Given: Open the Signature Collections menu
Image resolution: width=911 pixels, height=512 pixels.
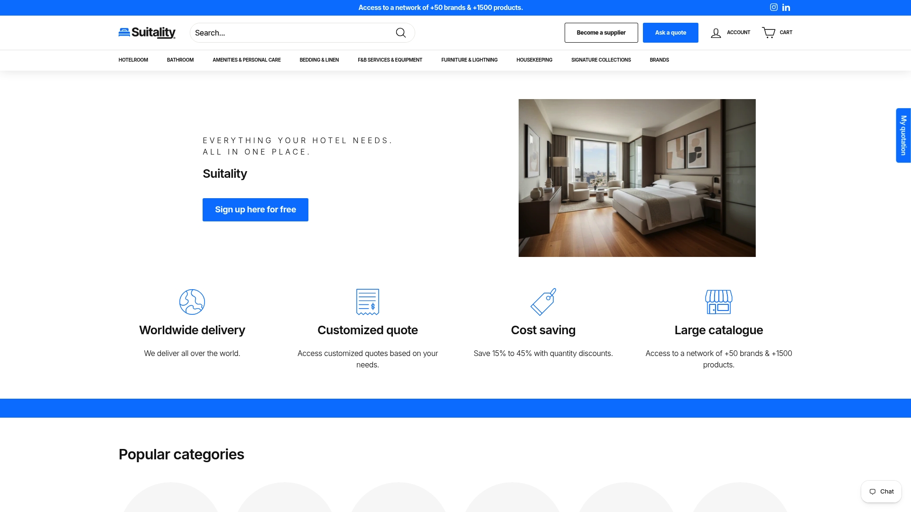Looking at the screenshot, I should (x=601, y=60).
